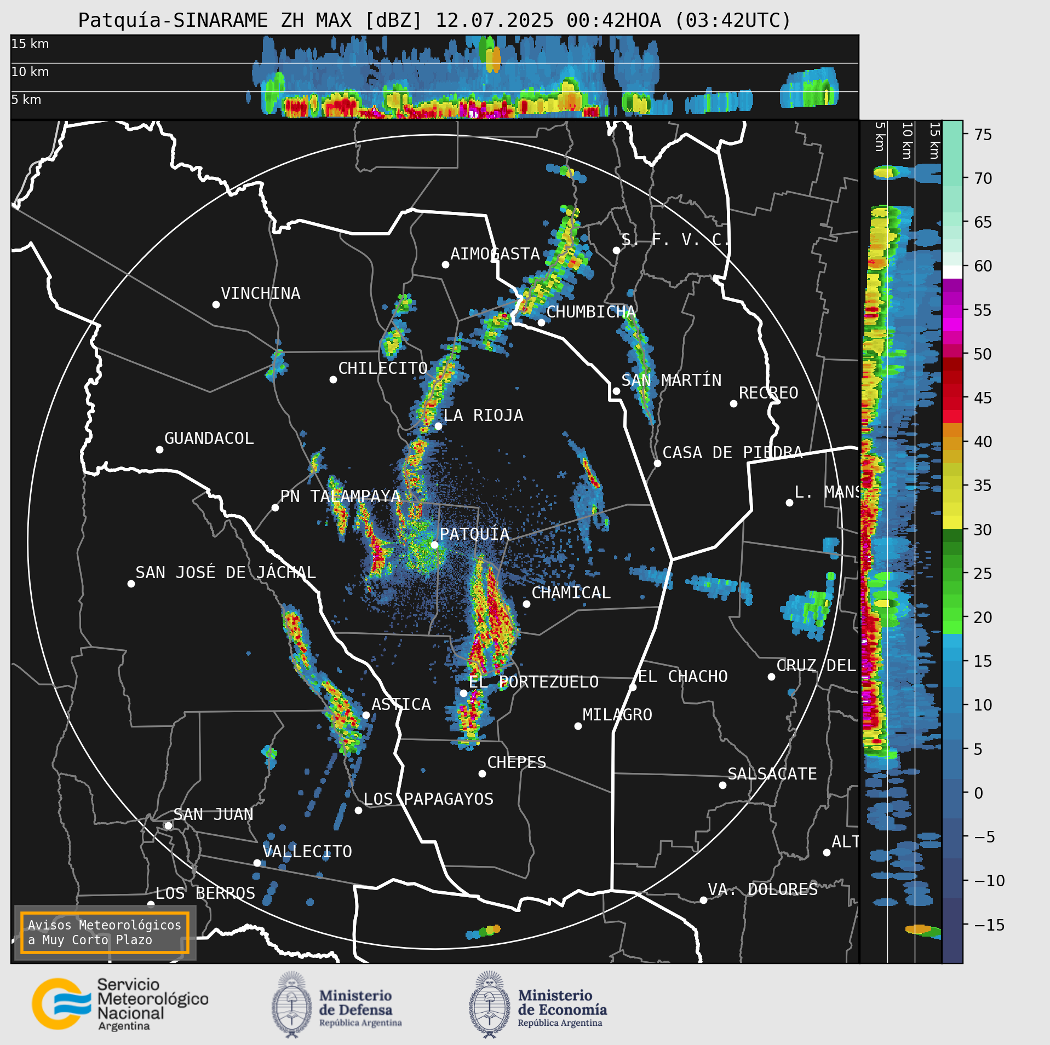Click the AIMOGASTA label
Screen dimensions: 1050x1045
(x=495, y=254)
